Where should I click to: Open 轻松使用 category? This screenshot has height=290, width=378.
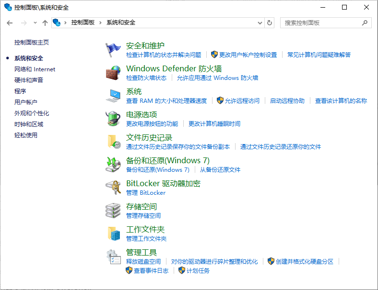pos(26,135)
